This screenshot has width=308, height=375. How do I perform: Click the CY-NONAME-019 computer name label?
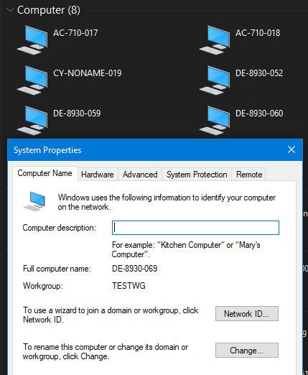pos(88,73)
